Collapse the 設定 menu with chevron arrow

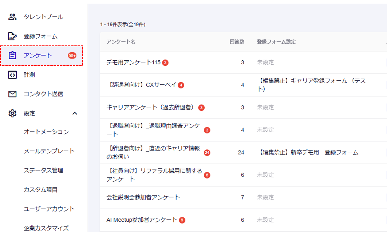(75, 113)
